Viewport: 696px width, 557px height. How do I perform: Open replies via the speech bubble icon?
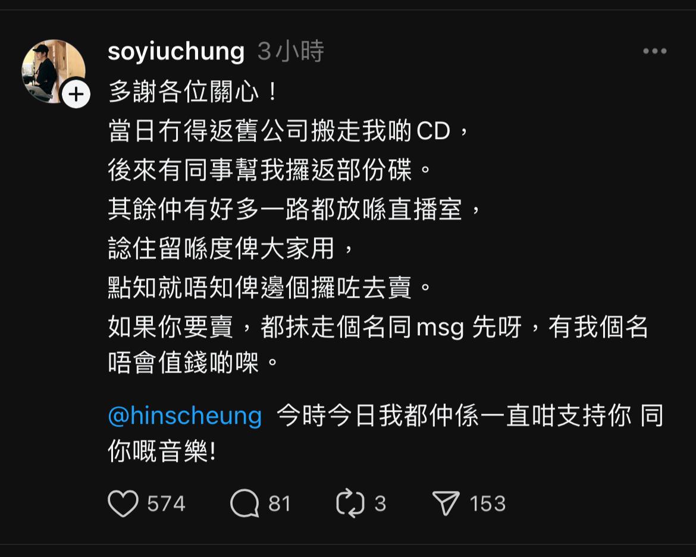tap(244, 503)
